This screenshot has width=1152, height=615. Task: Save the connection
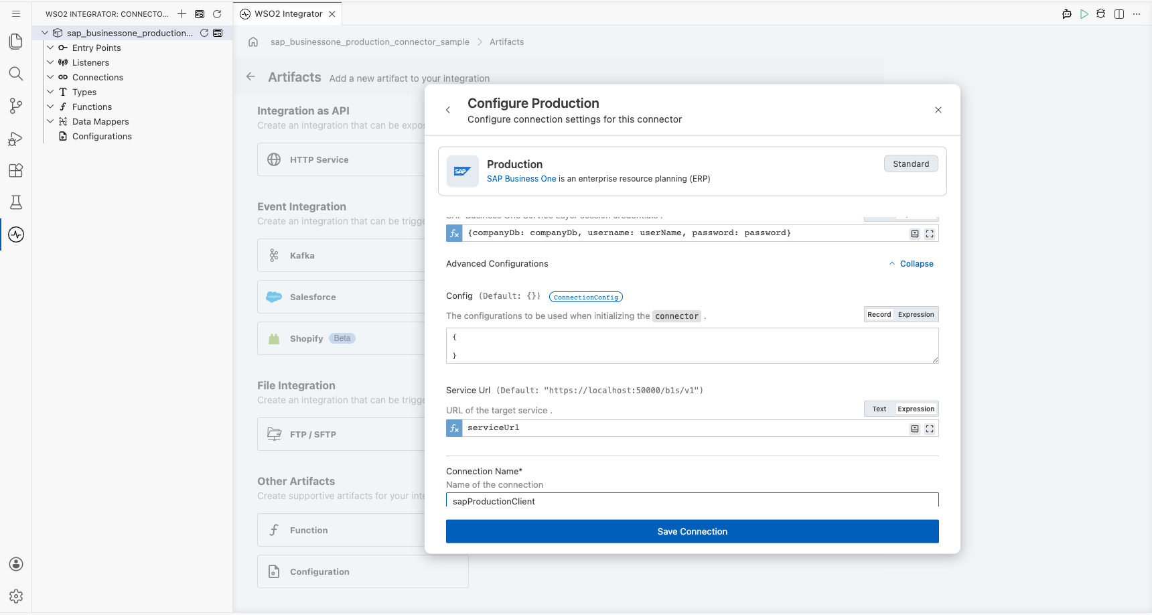pos(692,531)
